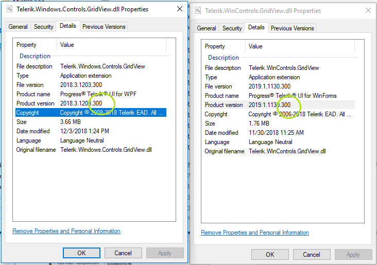Click the file icon in Telerik.WinControls.GridView.dll Properties title bar

[x=198, y=11]
